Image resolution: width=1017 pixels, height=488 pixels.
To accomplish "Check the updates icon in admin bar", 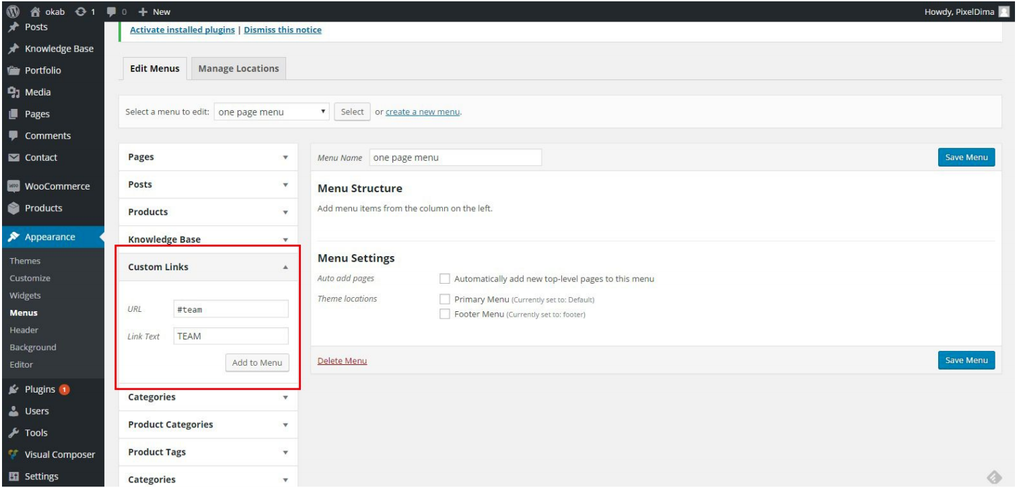I will coord(80,11).
